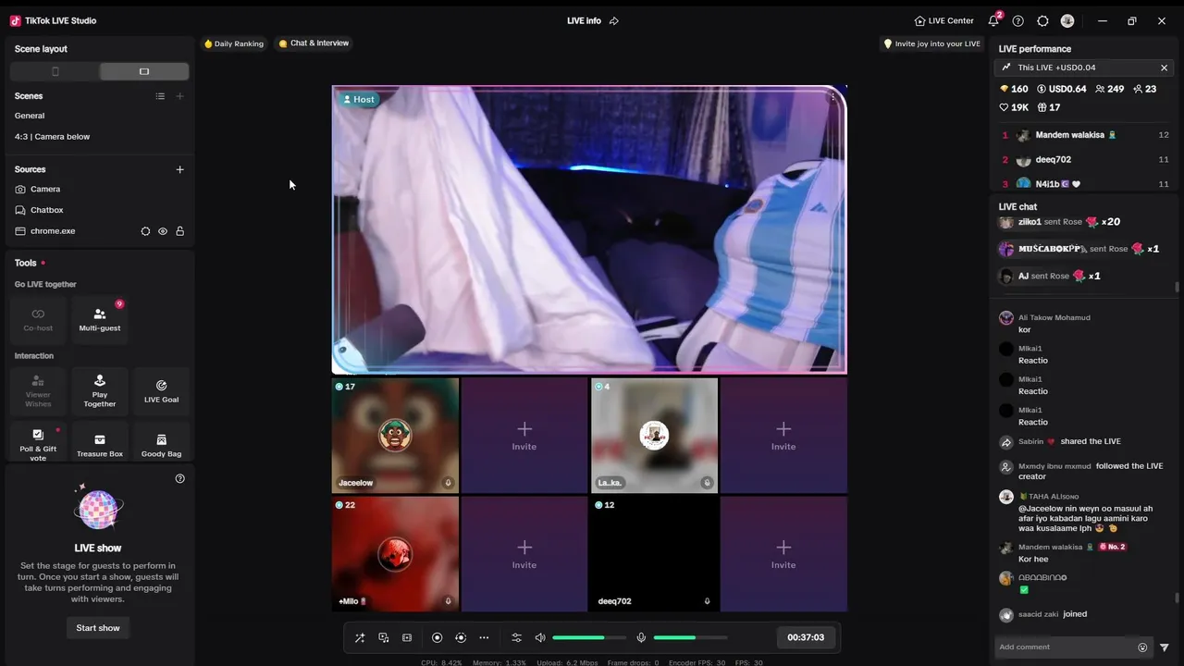
Task: Click deeq702 guest tile
Action: (x=654, y=553)
